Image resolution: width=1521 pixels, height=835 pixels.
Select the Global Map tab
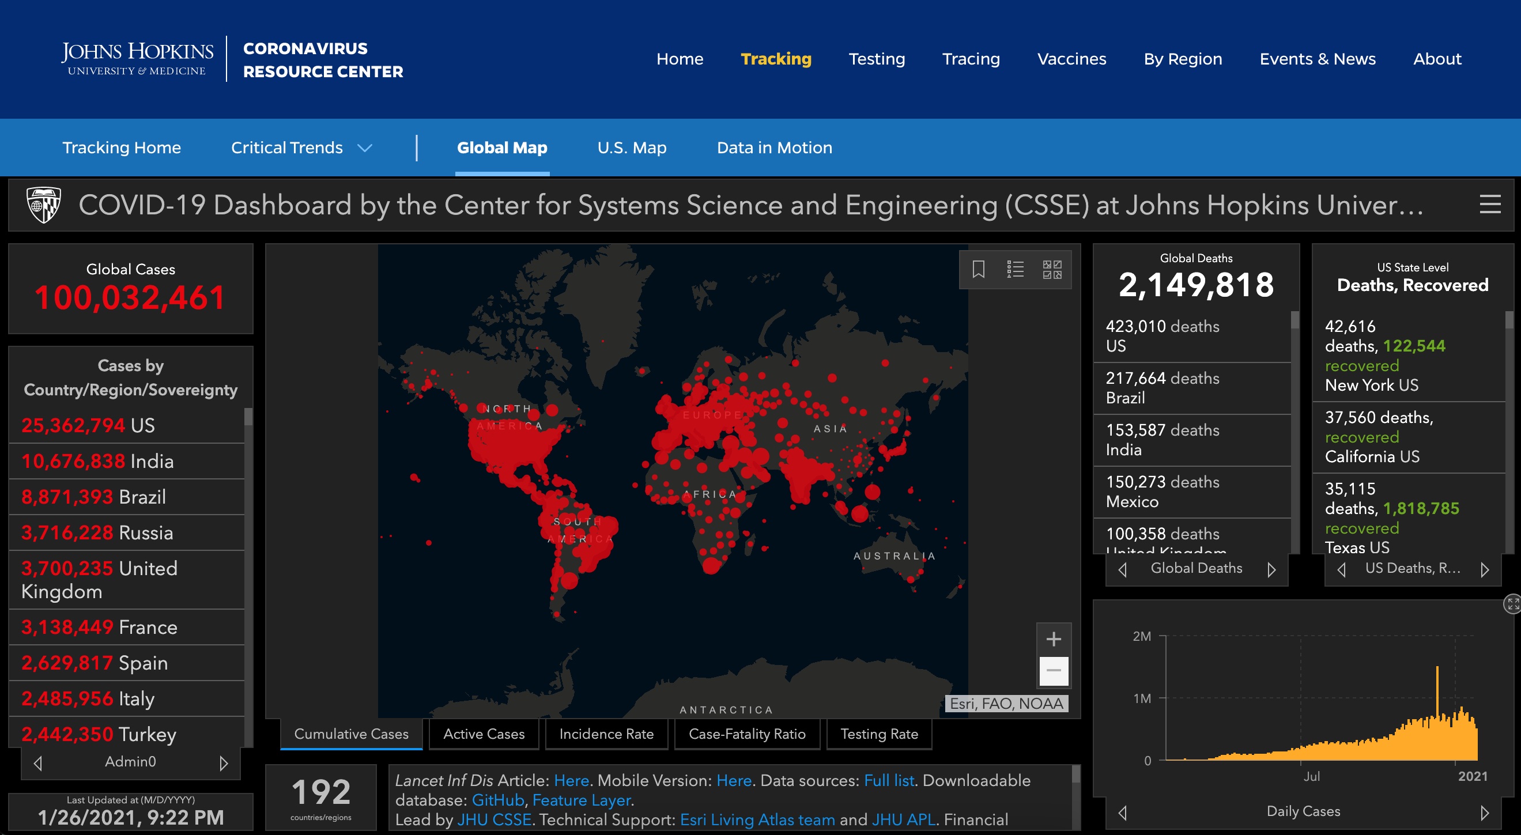click(502, 148)
